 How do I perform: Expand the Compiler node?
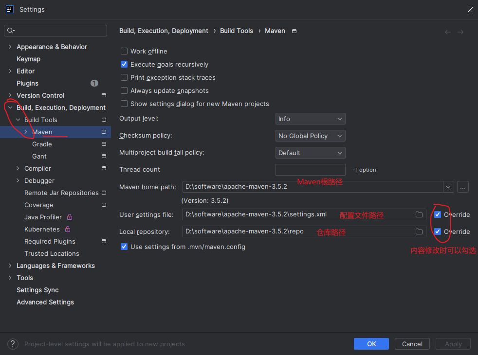pos(18,168)
